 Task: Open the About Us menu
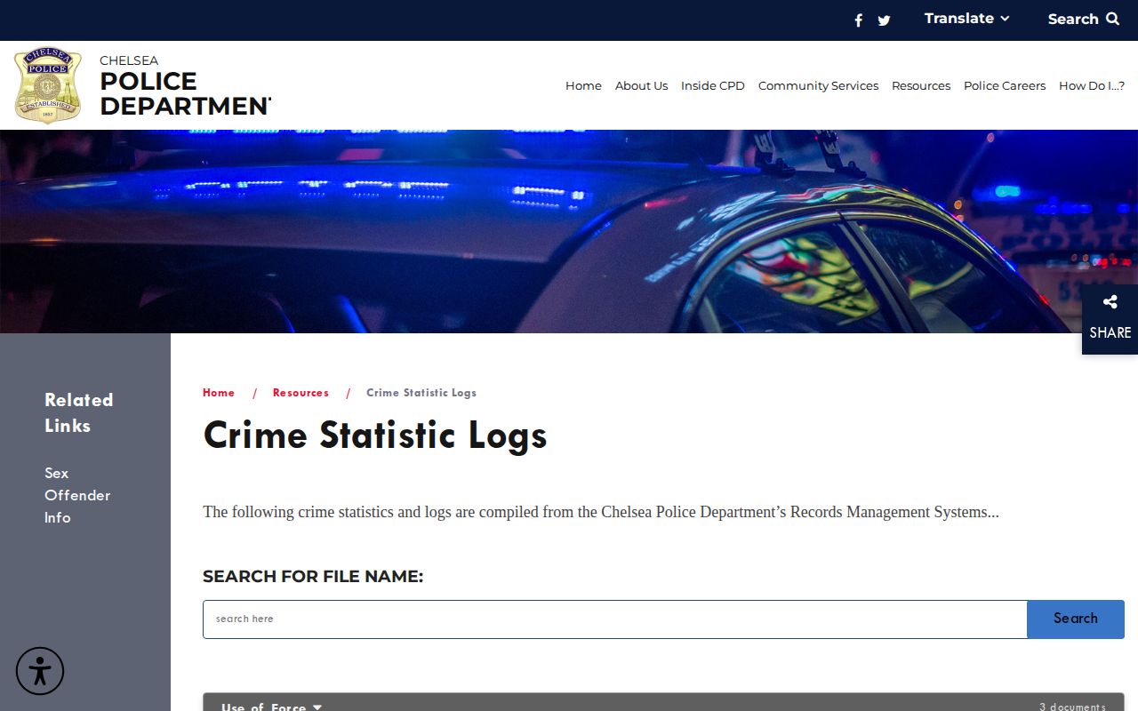tap(641, 85)
